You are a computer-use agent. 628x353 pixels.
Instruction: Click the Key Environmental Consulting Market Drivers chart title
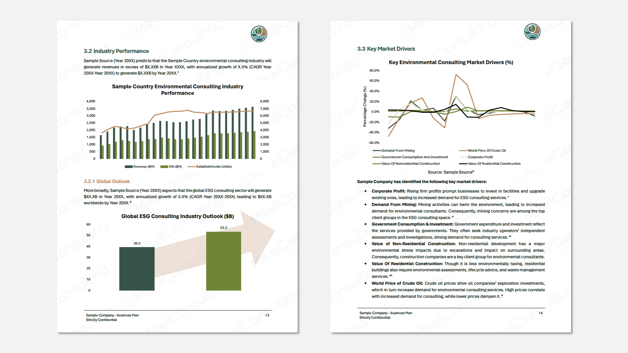[x=451, y=62]
